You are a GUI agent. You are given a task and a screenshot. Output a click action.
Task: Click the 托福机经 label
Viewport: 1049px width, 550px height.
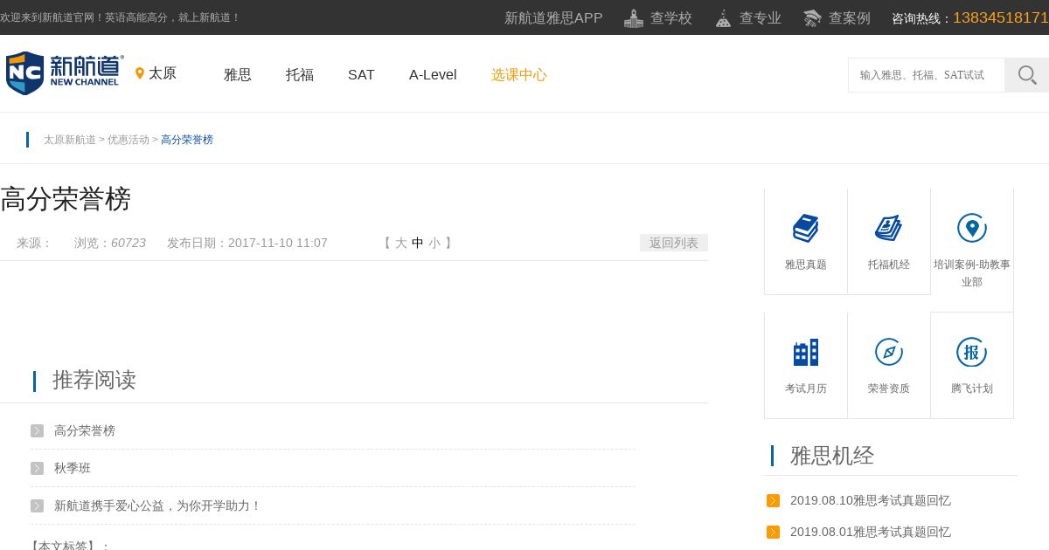click(x=889, y=265)
